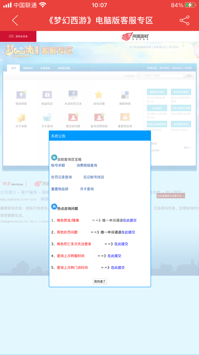199x355 pixels.
Task: Switch to the 首页 tab
Action: pyautogui.click(x=14, y=68)
